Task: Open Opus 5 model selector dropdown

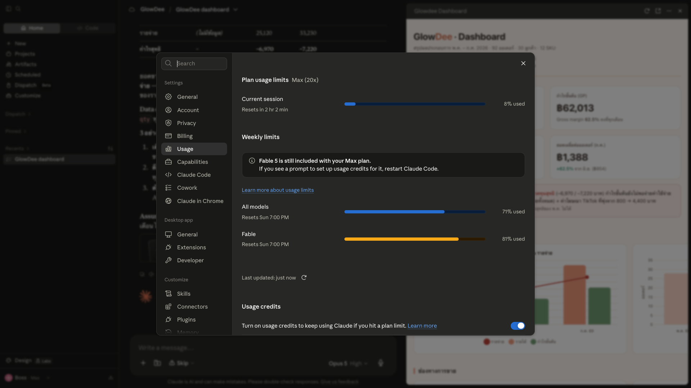Action: tap(348, 364)
